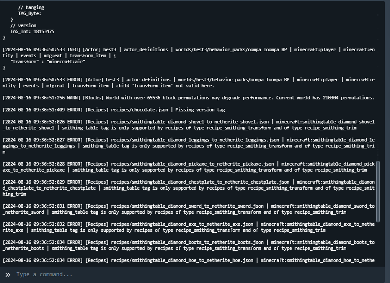
Task: Click the command prompt chevron icon
Action: 8,274
